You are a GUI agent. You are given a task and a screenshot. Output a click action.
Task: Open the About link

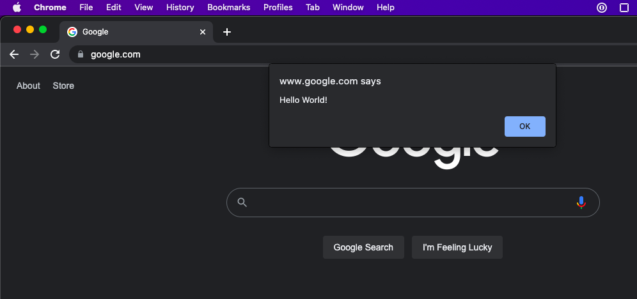click(x=28, y=86)
